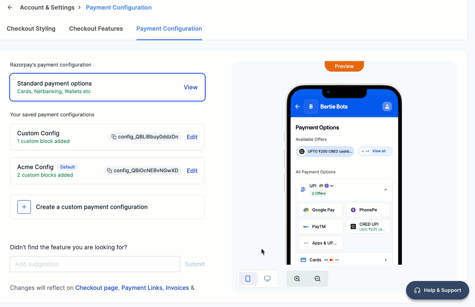Image resolution: width=475 pixels, height=307 pixels.
Task: Submit the feature suggestion
Action: click(195, 264)
